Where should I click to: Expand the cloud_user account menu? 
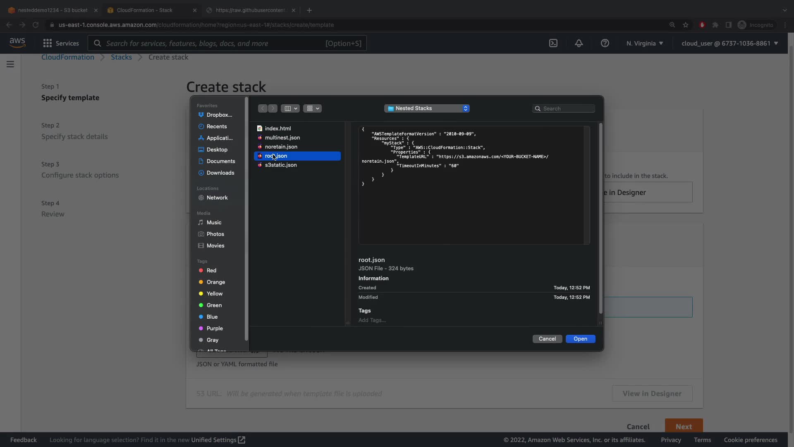click(x=729, y=43)
